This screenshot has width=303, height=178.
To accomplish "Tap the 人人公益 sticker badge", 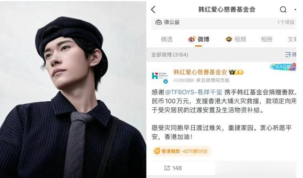I will click(283, 67).
